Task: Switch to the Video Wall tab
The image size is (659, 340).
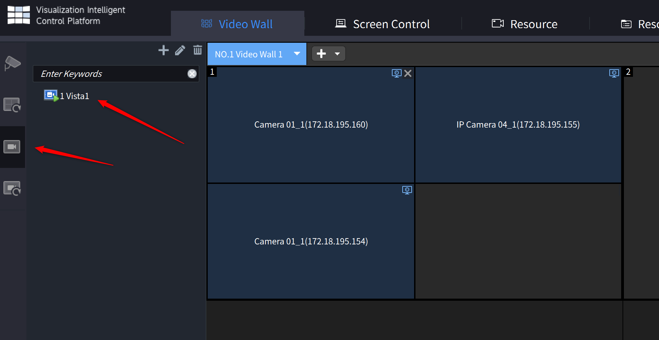Action: pos(237,24)
